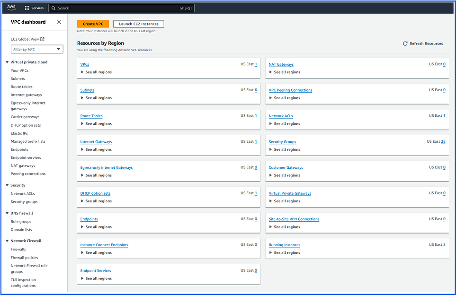Screen dimensions: 456x295
Task: Click Egress-only Internet Gateways card link
Action: 107,167
